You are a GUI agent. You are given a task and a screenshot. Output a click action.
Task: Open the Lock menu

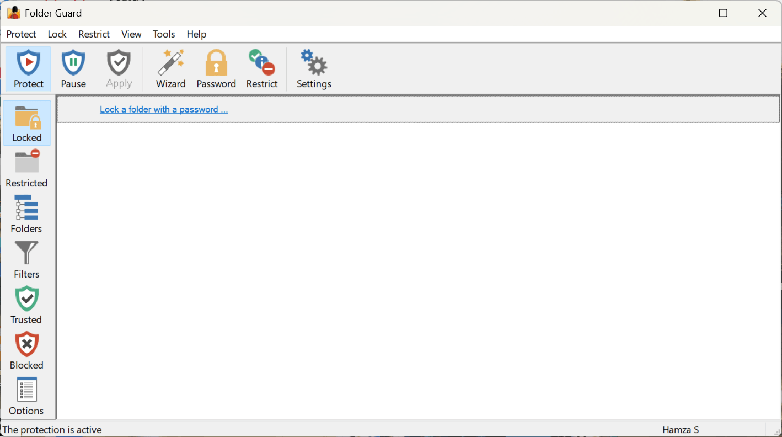(x=57, y=34)
